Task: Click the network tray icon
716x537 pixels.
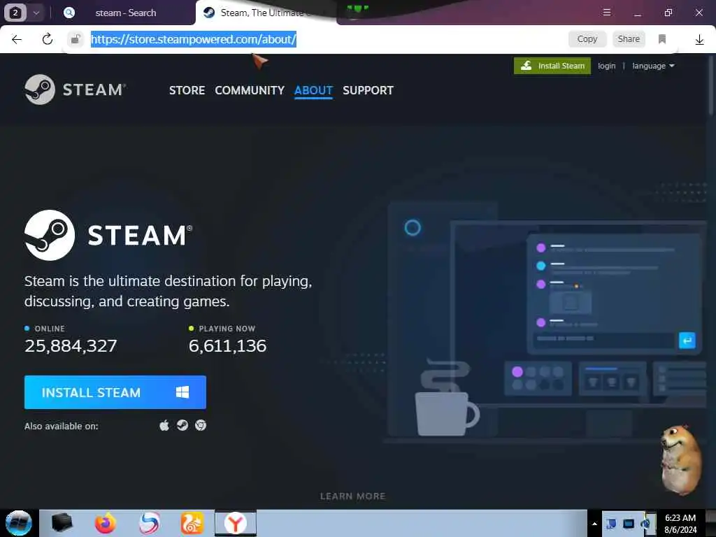Action: click(x=629, y=524)
